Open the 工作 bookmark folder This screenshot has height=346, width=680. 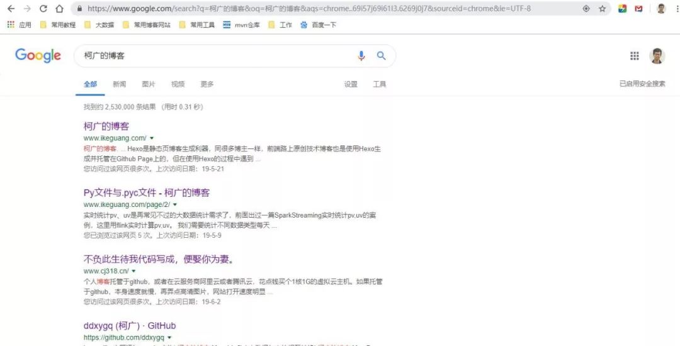[280, 25]
